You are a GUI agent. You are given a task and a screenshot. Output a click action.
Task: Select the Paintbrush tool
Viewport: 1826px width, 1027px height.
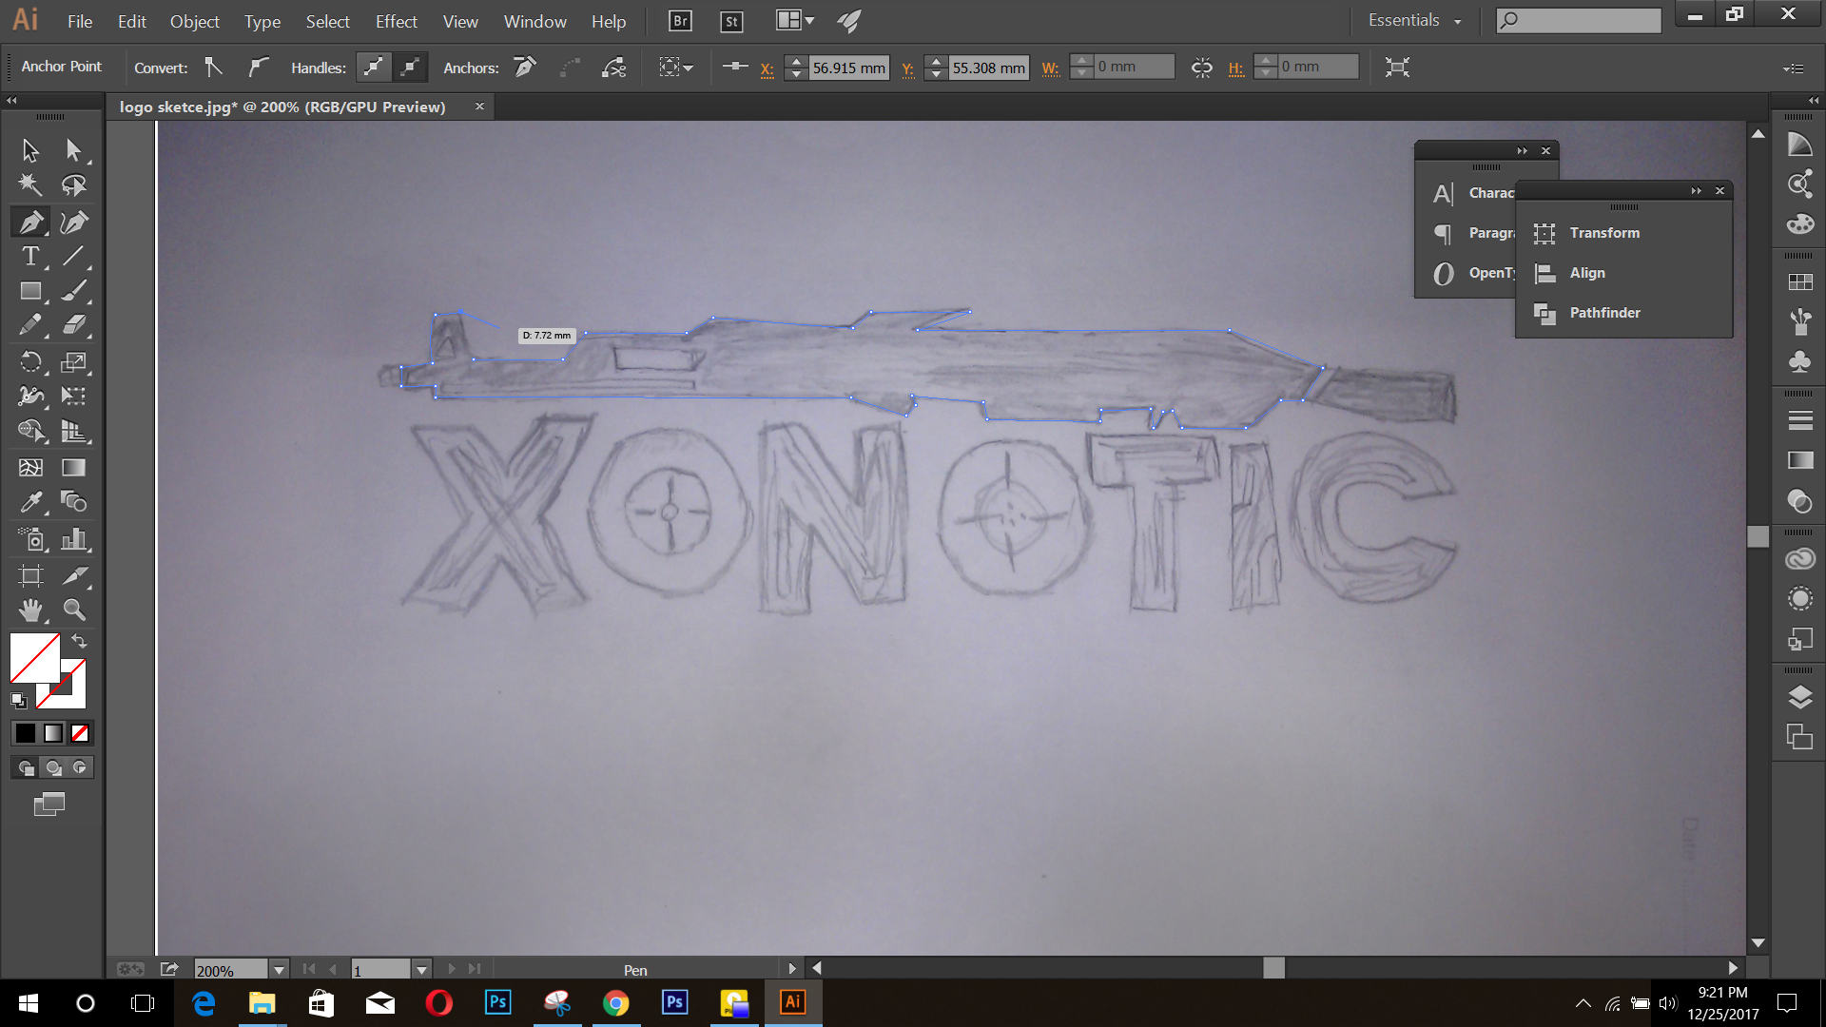click(73, 291)
